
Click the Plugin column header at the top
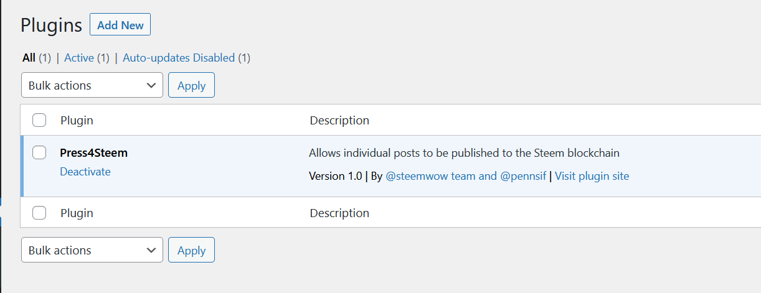pyautogui.click(x=77, y=120)
